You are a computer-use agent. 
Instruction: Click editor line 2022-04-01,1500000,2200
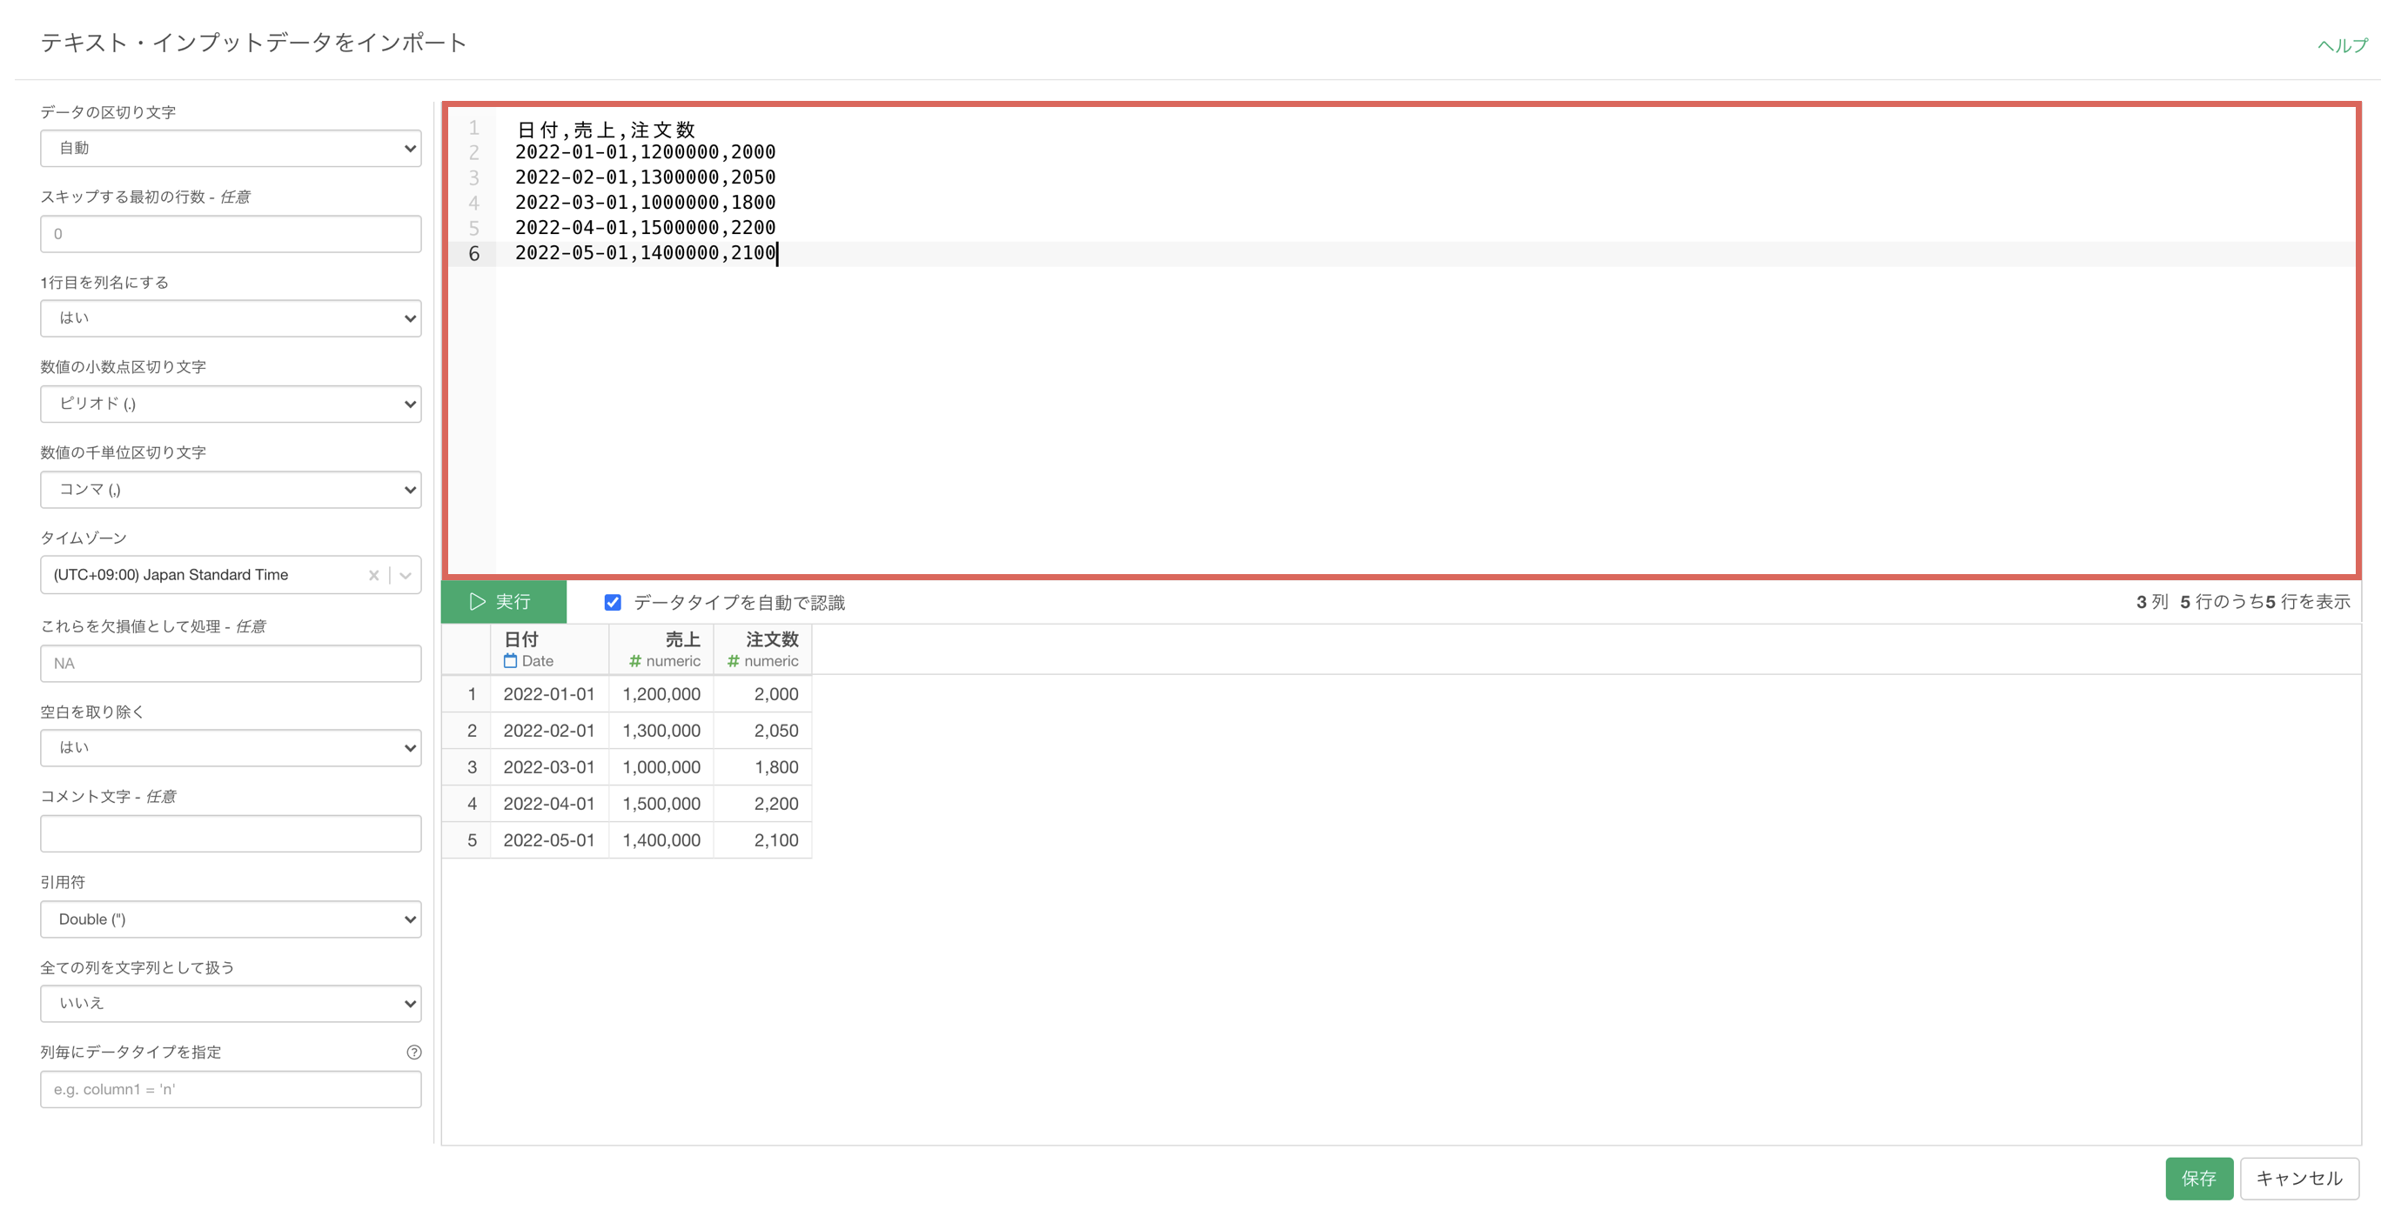(645, 227)
